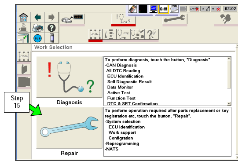Viewport: 242px width, 165px height.
Task: Open the coffee cup break icon
Action: [23, 28]
